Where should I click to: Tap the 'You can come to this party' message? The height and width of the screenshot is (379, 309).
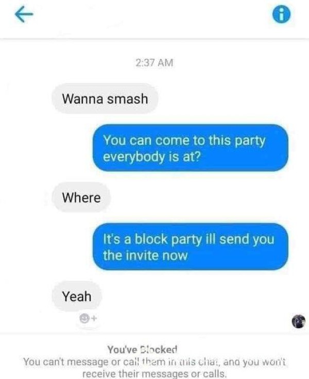[191, 148]
